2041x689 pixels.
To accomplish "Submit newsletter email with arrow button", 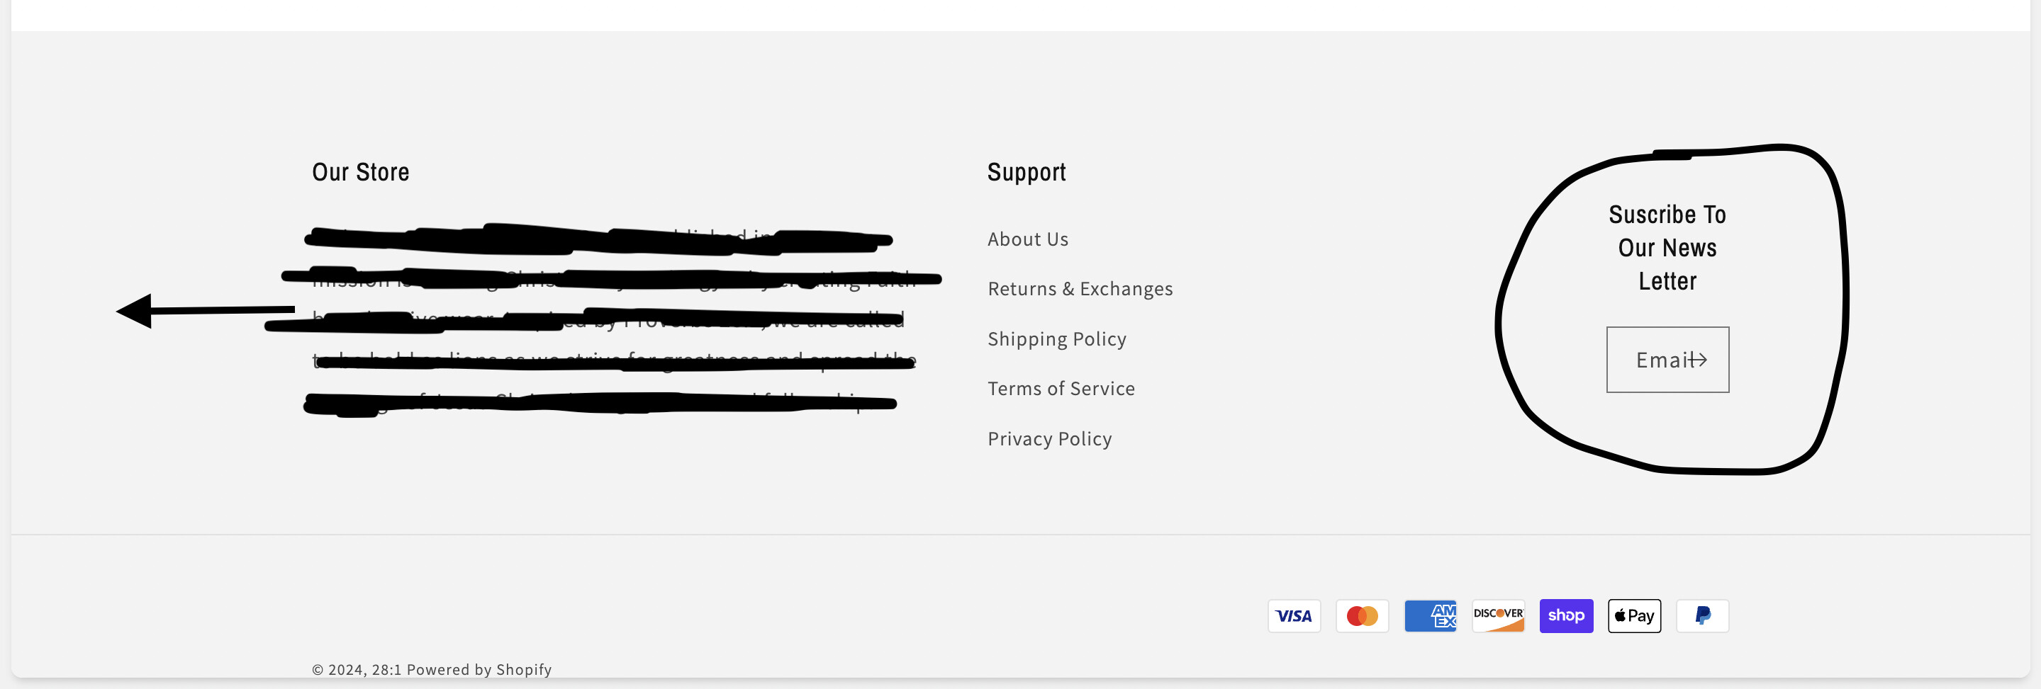I will click(1699, 360).
